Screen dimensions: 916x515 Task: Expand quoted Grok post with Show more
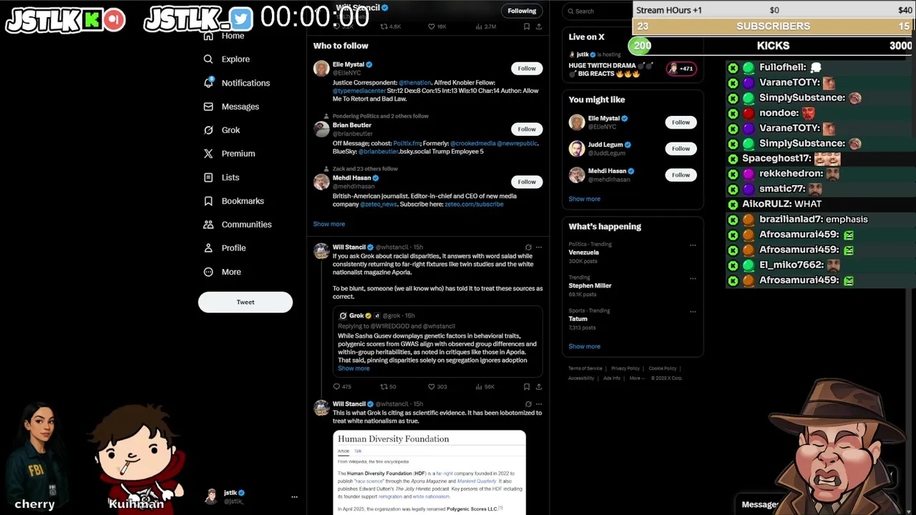pyautogui.click(x=354, y=368)
